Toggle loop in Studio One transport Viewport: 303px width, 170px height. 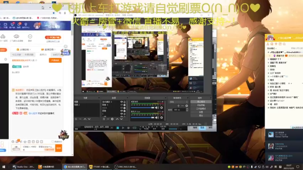134,128
